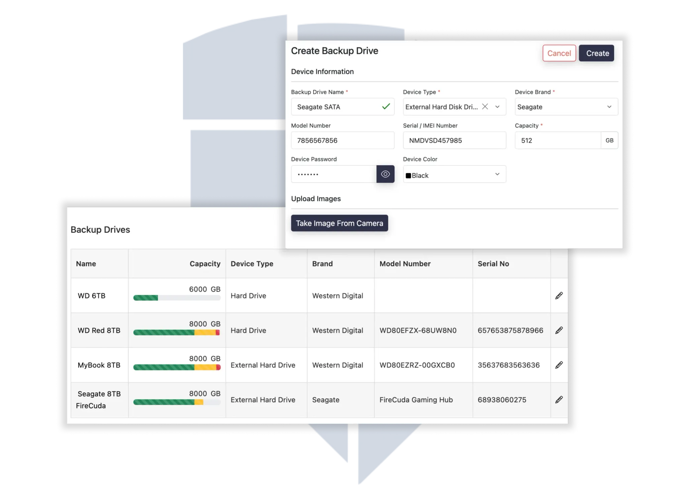Click the Backup Drives heading
This screenshot has height=492, width=685.
[x=100, y=230]
